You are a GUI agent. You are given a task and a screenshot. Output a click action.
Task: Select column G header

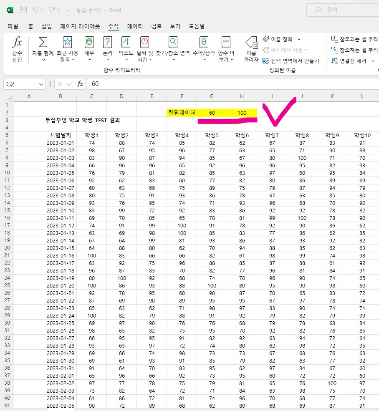click(x=212, y=96)
